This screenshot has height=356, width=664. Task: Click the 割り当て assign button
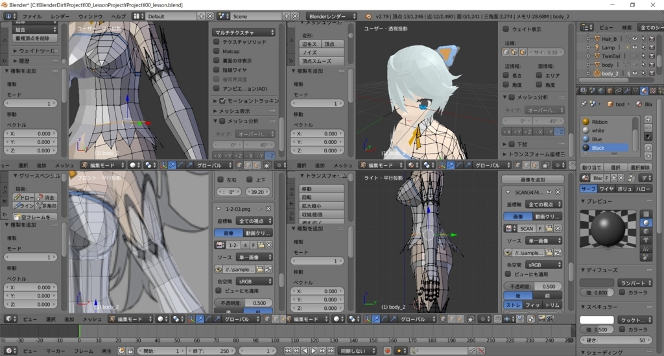tap(591, 167)
